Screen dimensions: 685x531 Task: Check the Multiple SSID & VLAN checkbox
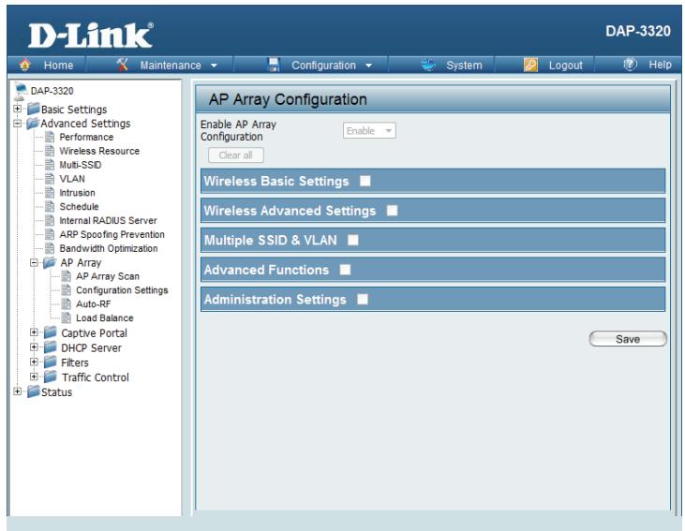(353, 240)
